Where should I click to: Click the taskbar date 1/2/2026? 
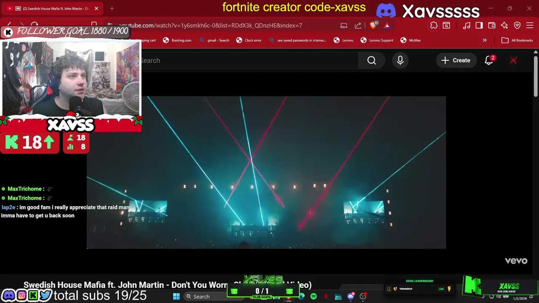coord(520,298)
